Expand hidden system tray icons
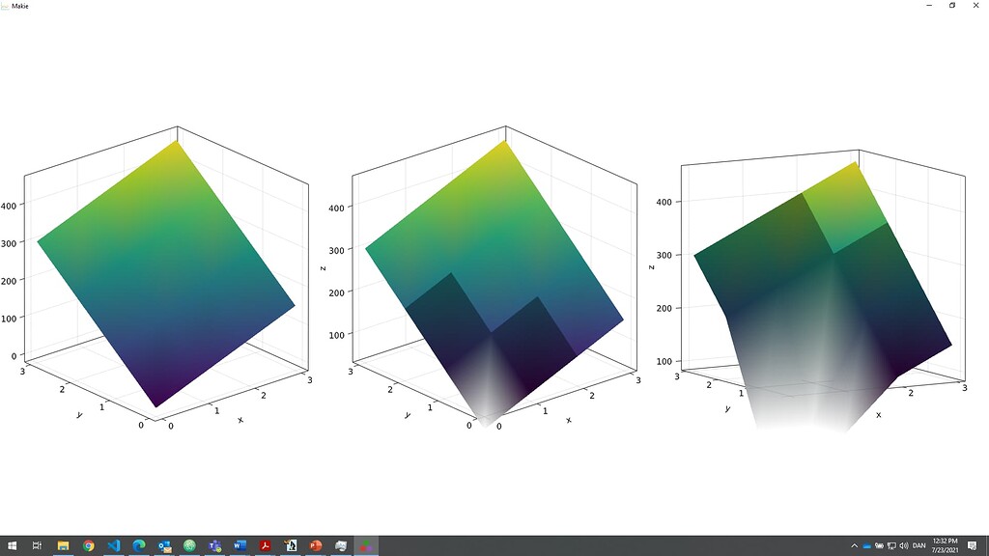Image resolution: width=989 pixels, height=556 pixels. 854,546
